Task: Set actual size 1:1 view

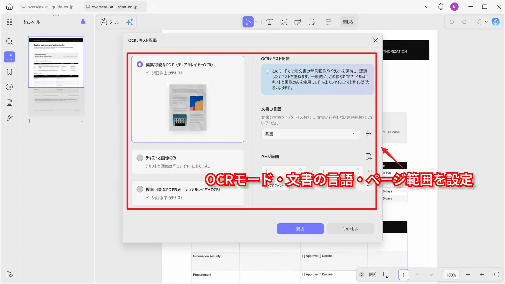Action: (x=496, y=275)
